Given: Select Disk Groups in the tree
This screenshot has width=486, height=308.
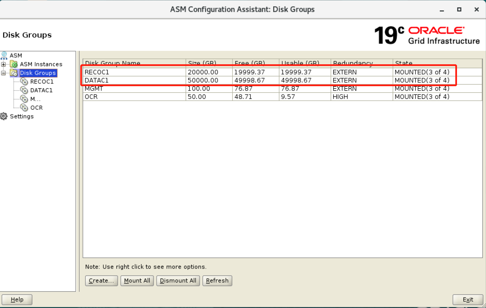Looking at the screenshot, I should pos(38,73).
